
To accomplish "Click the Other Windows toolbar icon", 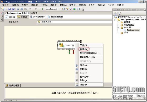I will point(79,9).
